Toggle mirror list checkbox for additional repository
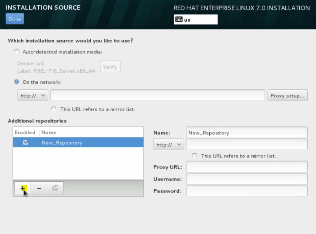 pos(195,156)
